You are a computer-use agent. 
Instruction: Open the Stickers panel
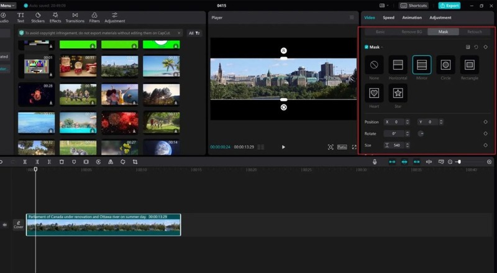38,18
